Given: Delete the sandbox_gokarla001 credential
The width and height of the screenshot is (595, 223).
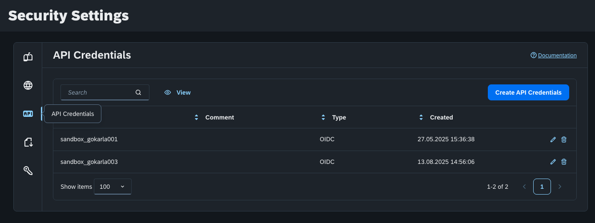Looking at the screenshot, I should pos(564,139).
